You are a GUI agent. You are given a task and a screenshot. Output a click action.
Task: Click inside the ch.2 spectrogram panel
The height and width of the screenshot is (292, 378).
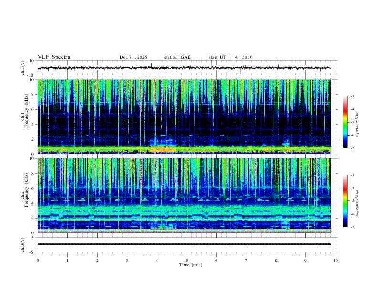pos(184,196)
